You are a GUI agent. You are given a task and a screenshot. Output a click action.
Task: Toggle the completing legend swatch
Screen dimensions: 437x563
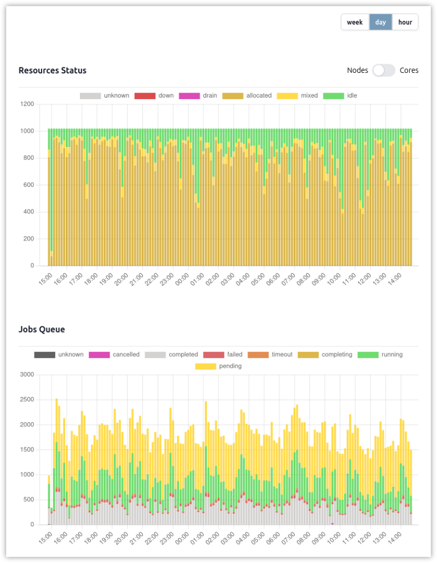coord(308,355)
